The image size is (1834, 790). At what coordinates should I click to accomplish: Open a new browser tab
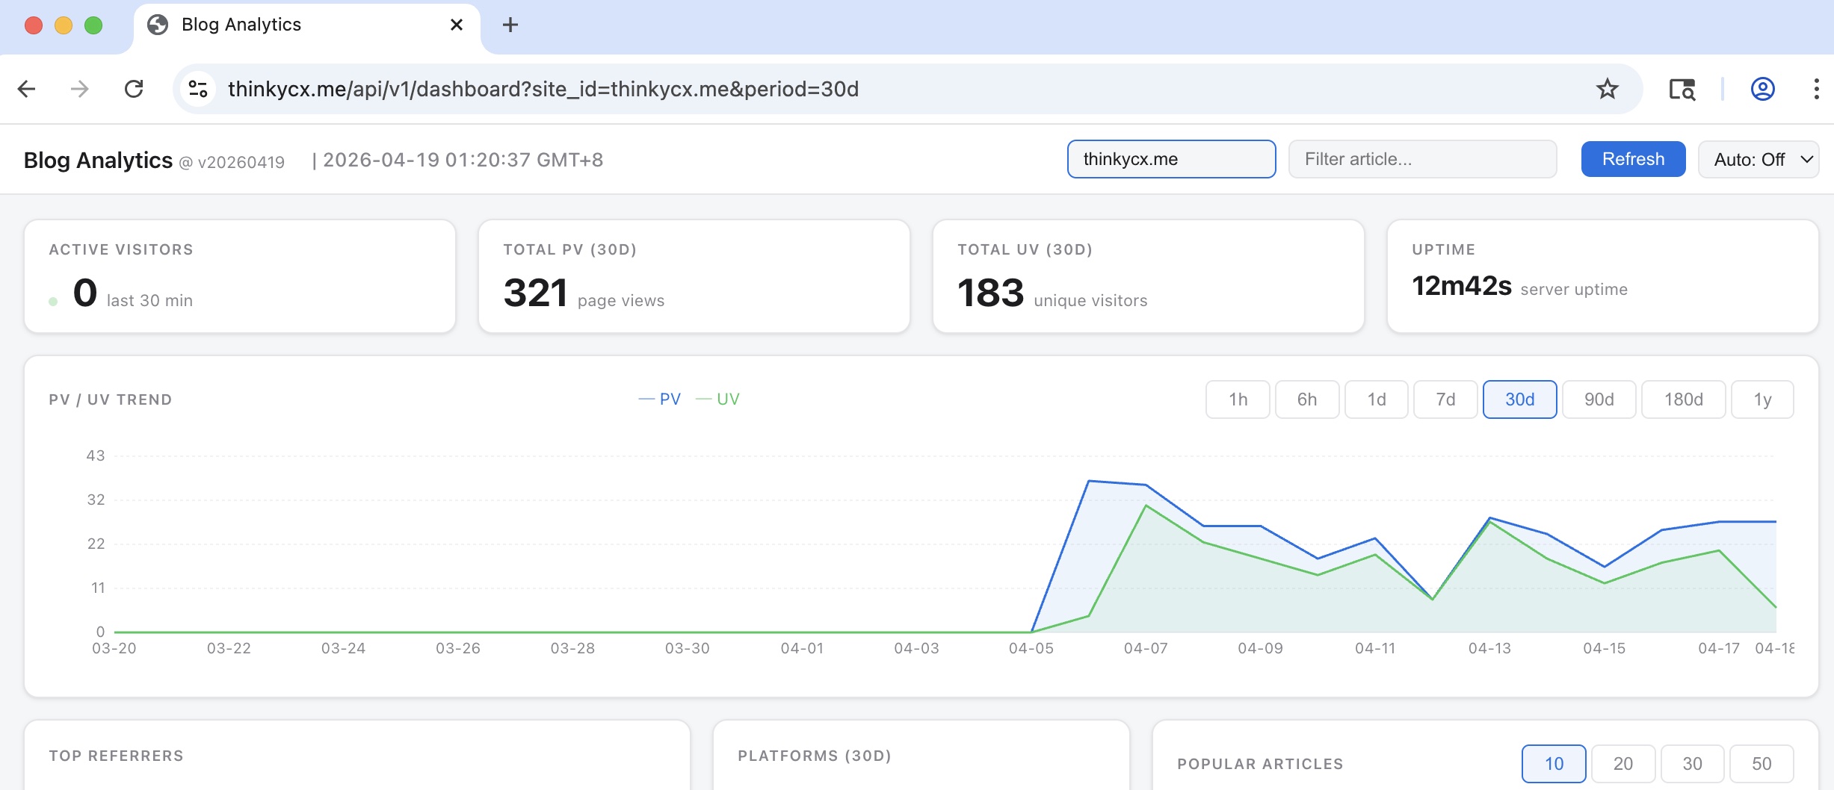point(510,25)
